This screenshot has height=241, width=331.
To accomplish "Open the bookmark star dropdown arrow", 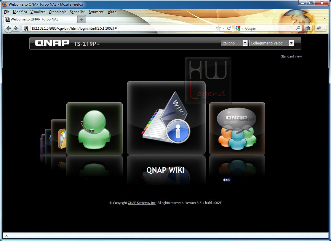I will (223, 28).
